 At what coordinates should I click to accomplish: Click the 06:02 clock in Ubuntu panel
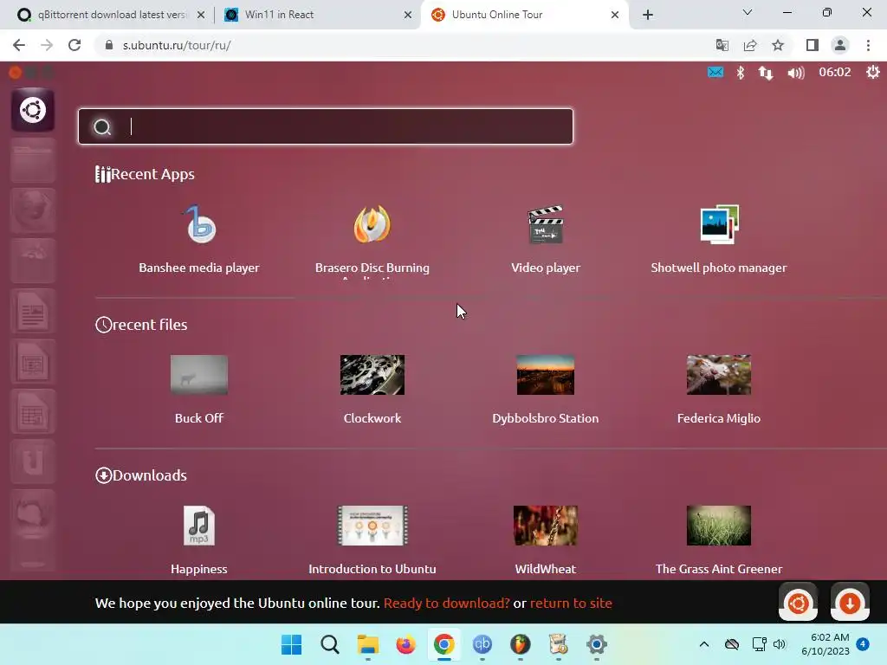coord(834,72)
